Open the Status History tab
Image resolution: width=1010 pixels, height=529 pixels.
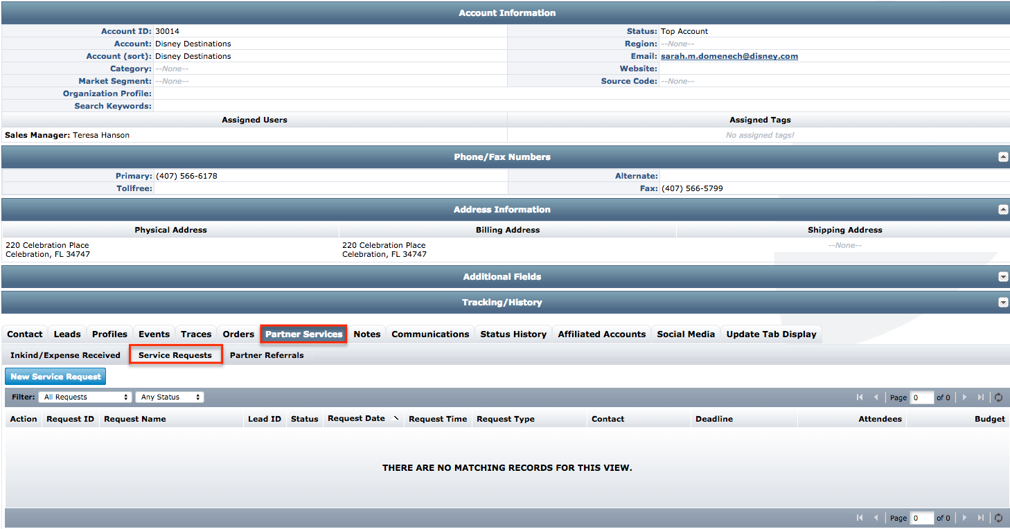[x=513, y=334]
